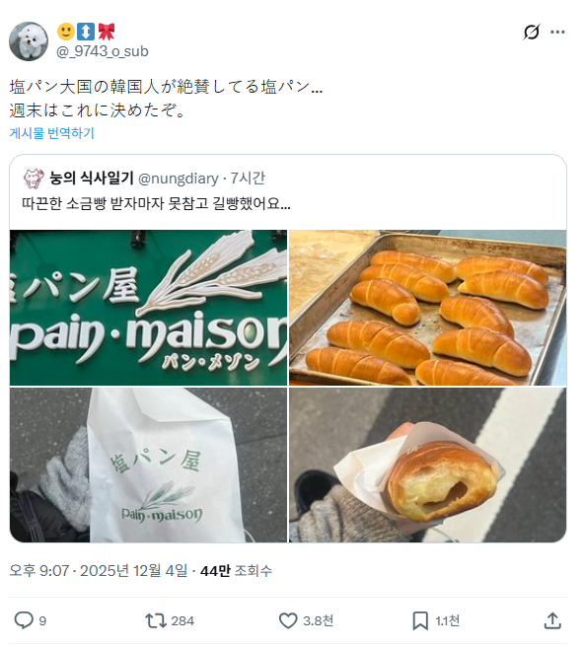
Task: Click the @nungdiary handle in quote
Action: (179, 179)
